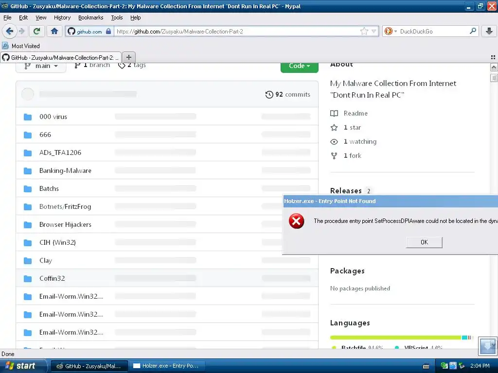
Task: Open a new tab with the plus button
Action: point(128,57)
